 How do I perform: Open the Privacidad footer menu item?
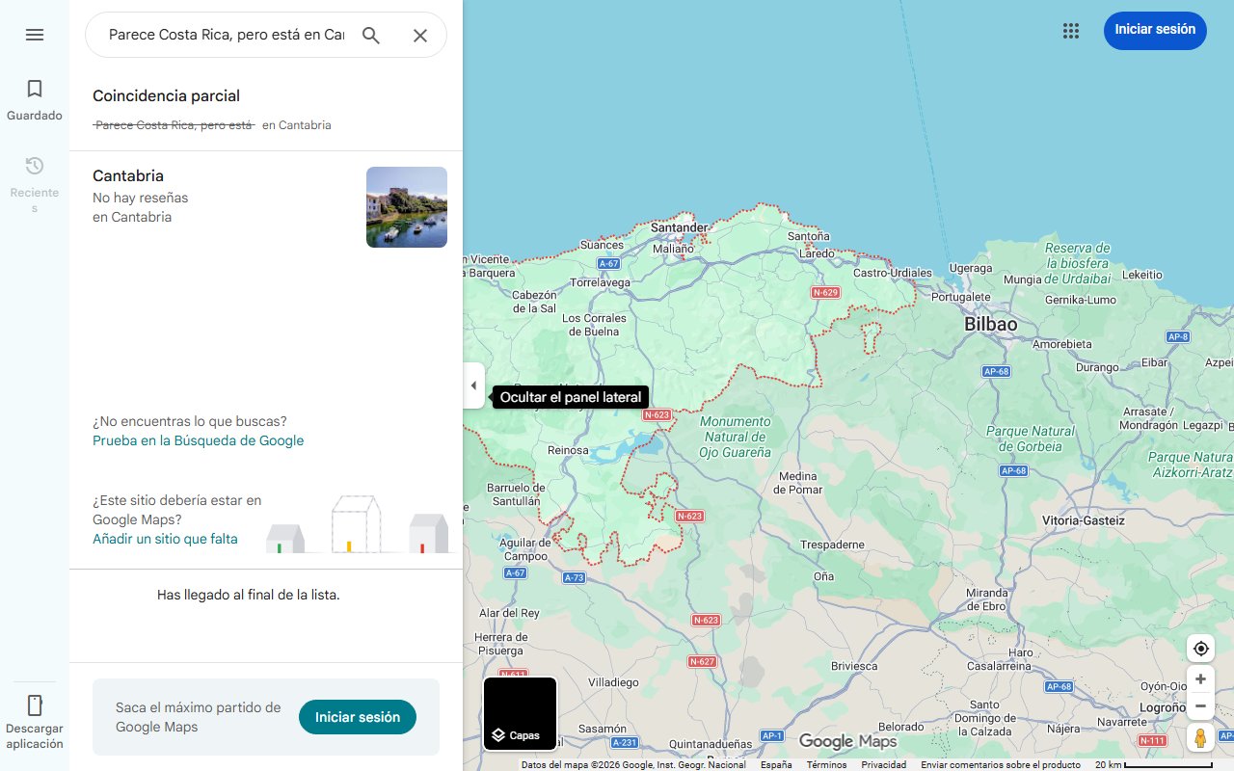tap(884, 763)
